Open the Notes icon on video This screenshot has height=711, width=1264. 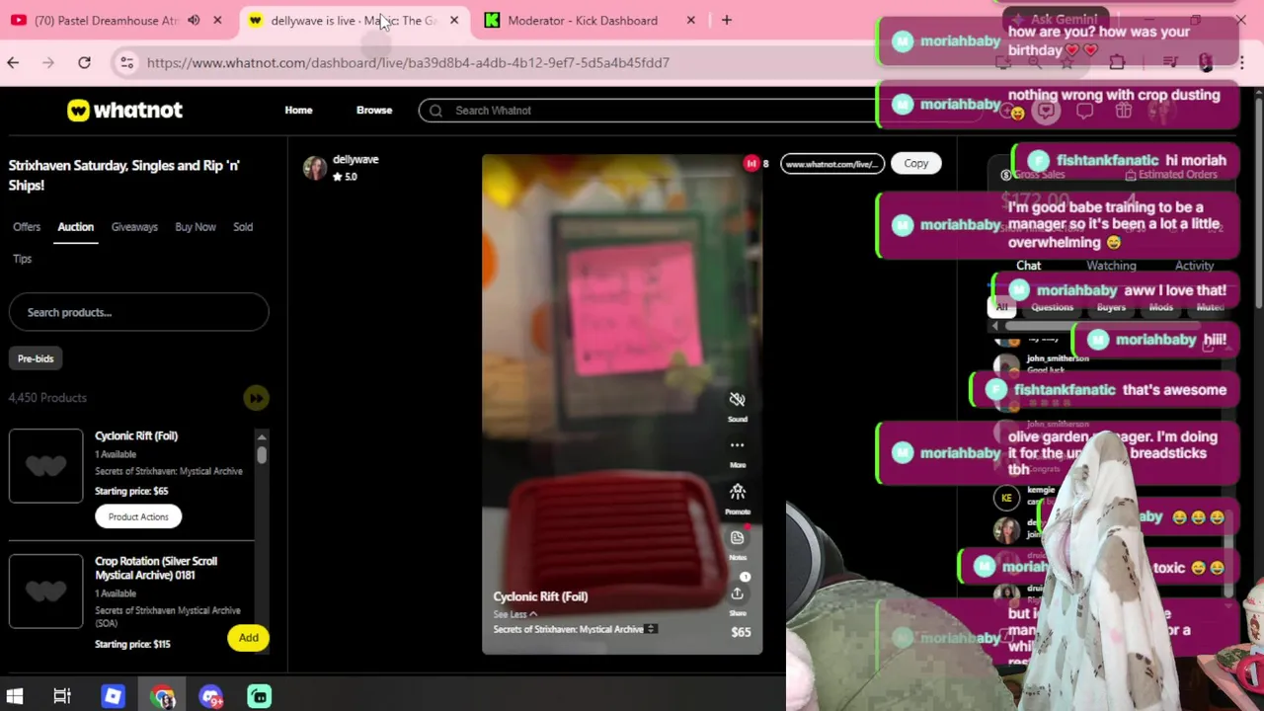tap(737, 538)
